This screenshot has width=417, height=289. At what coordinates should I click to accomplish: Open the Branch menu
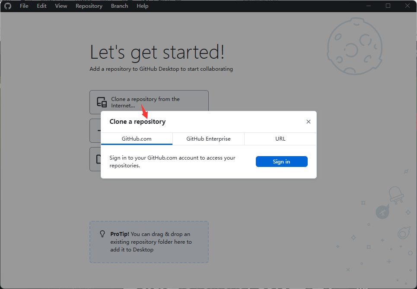pos(119,6)
